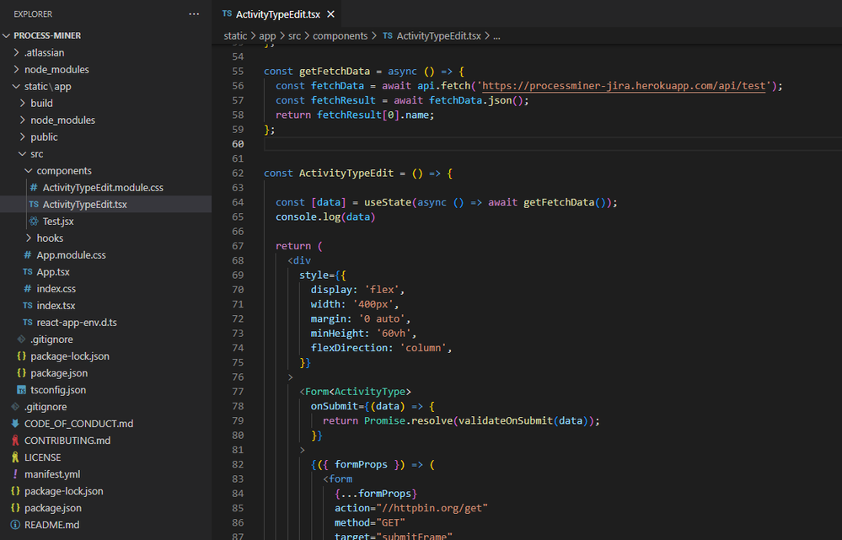
Task: Select the ActivityTypeEdit.tsx editor tab
Action: (276, 14)
